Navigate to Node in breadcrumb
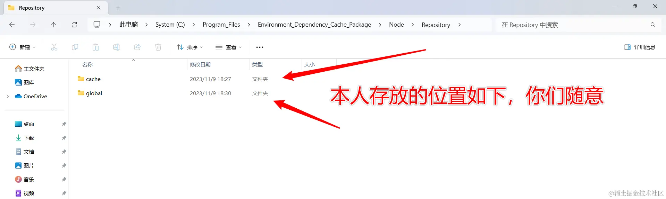Screen dimensions: 666x199 pos(396,25)
